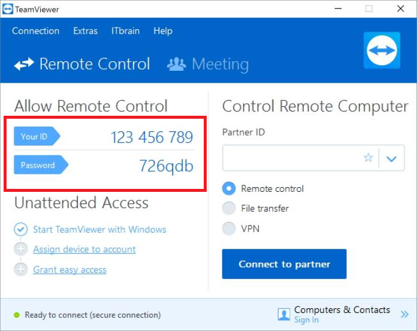This screenshot has height=331, width=417.
Task: Click the plus icon beside Grant easy access
Action: click(21, 269)
